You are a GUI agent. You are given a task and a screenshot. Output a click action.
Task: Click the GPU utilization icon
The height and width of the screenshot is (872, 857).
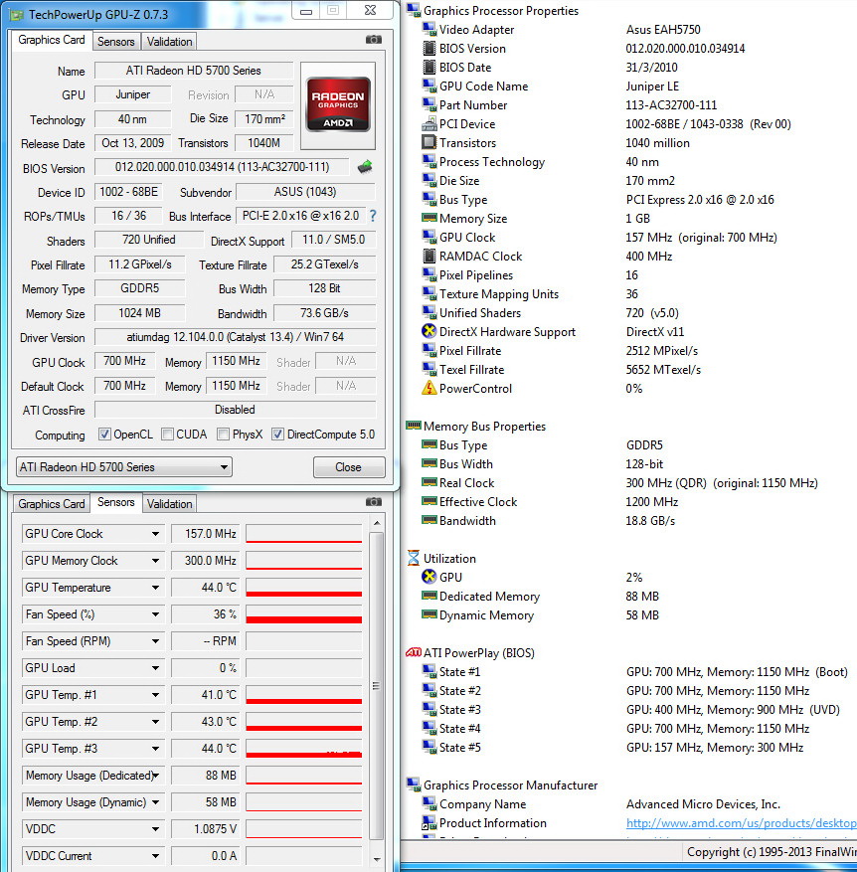(428, 577)
